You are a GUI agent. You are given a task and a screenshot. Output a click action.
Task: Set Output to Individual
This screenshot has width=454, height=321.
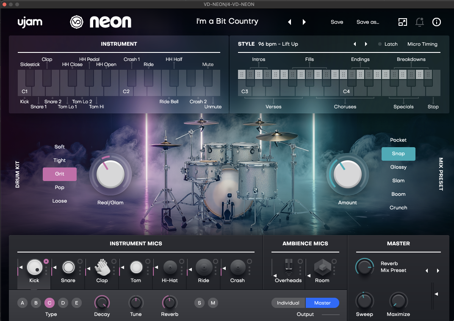coord(288,303)
